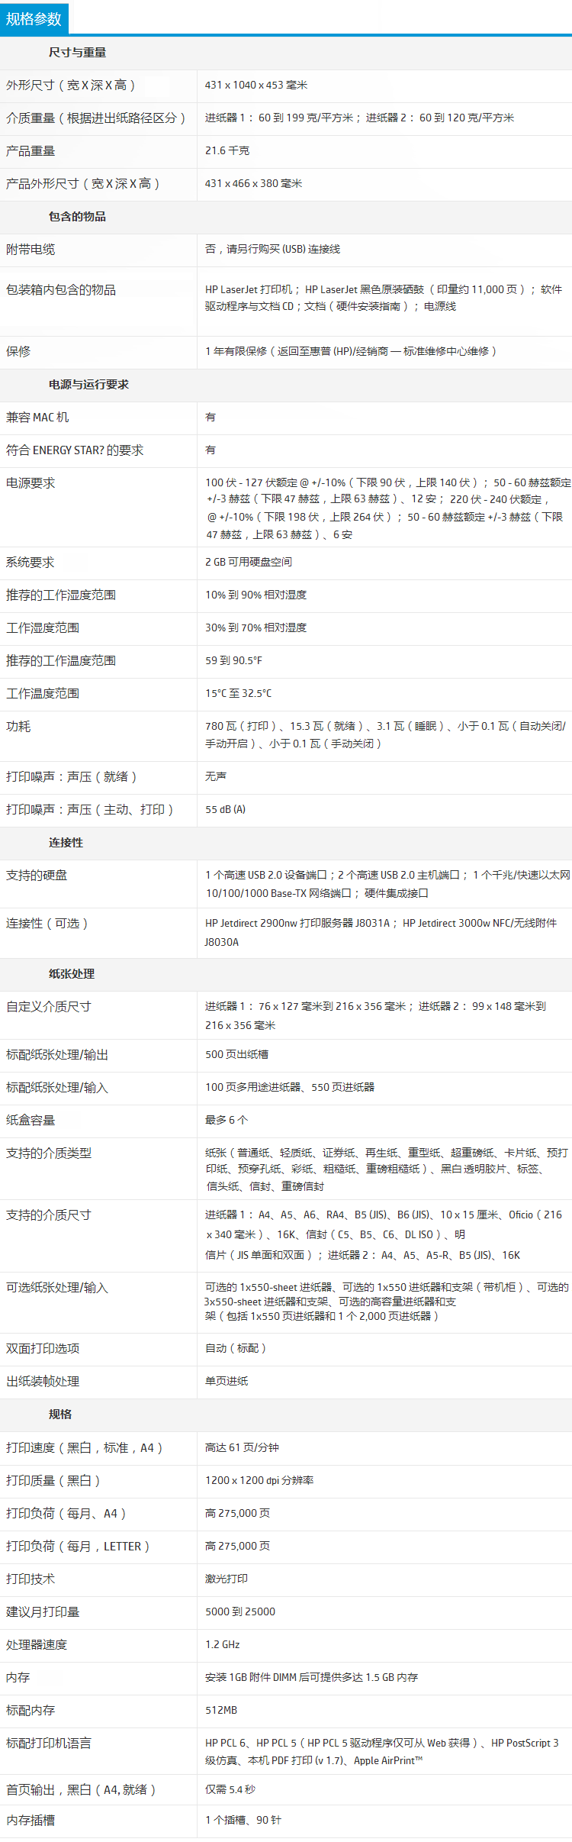572x1842 pixels.
Task: Click the 尺寸与重量 section heading
Action: click(78, 53)
